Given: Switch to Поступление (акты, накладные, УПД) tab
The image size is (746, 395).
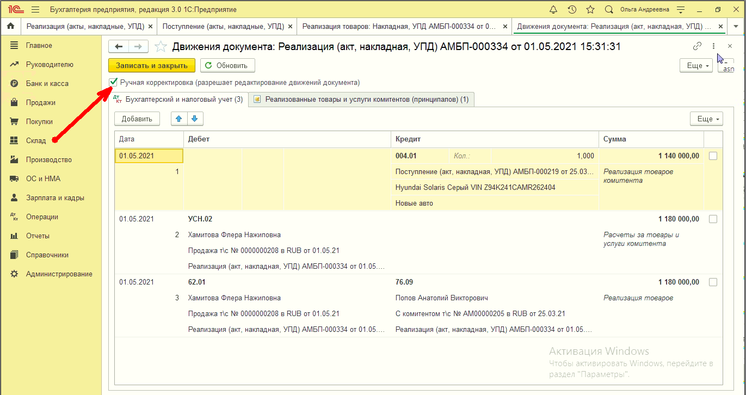Looking at the screenshot, I should [x=222, y=26].
